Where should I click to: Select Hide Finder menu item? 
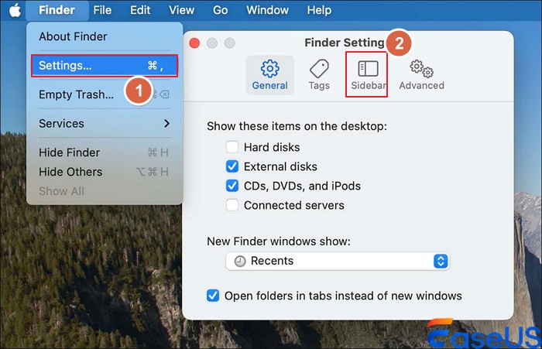(105, 152)
